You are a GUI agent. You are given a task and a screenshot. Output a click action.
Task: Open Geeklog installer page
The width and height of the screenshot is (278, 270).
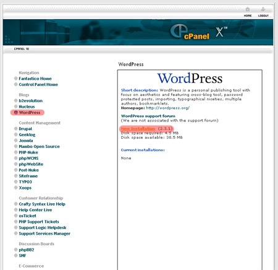[x=27, y=135]
